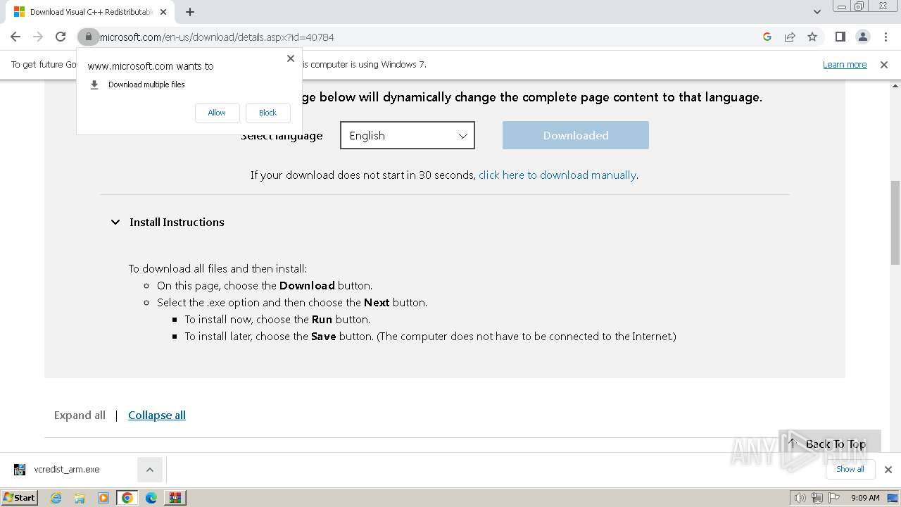The width and height of the screenshot is (901, 507).
Task: Open the Learn more link in the infobar
Action: coord(844,65)
